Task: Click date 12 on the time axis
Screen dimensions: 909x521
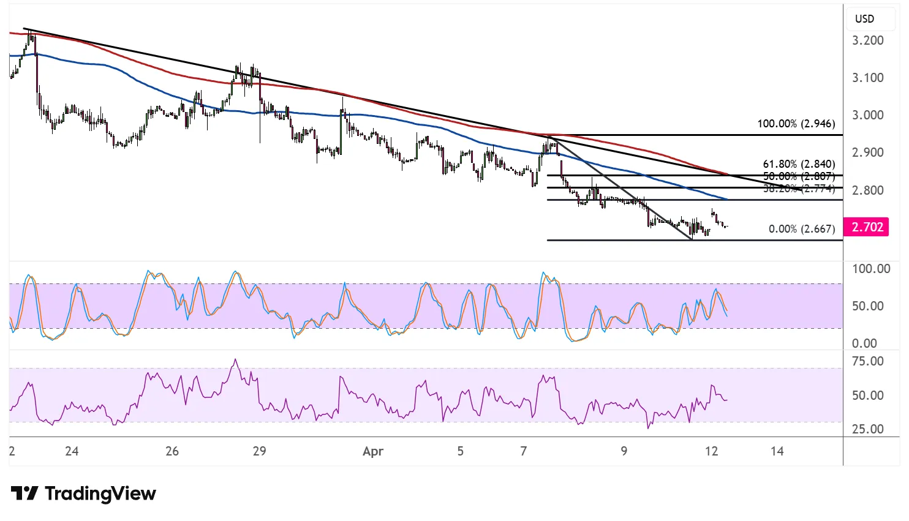Action: click(711, 451)
